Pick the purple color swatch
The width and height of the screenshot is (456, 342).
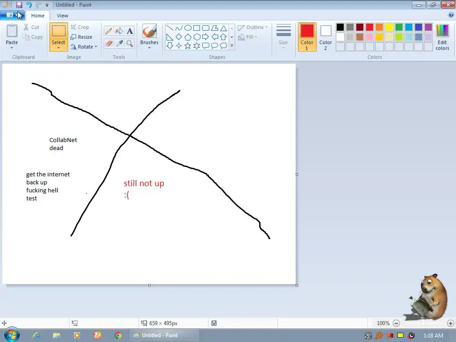(428, 27)
